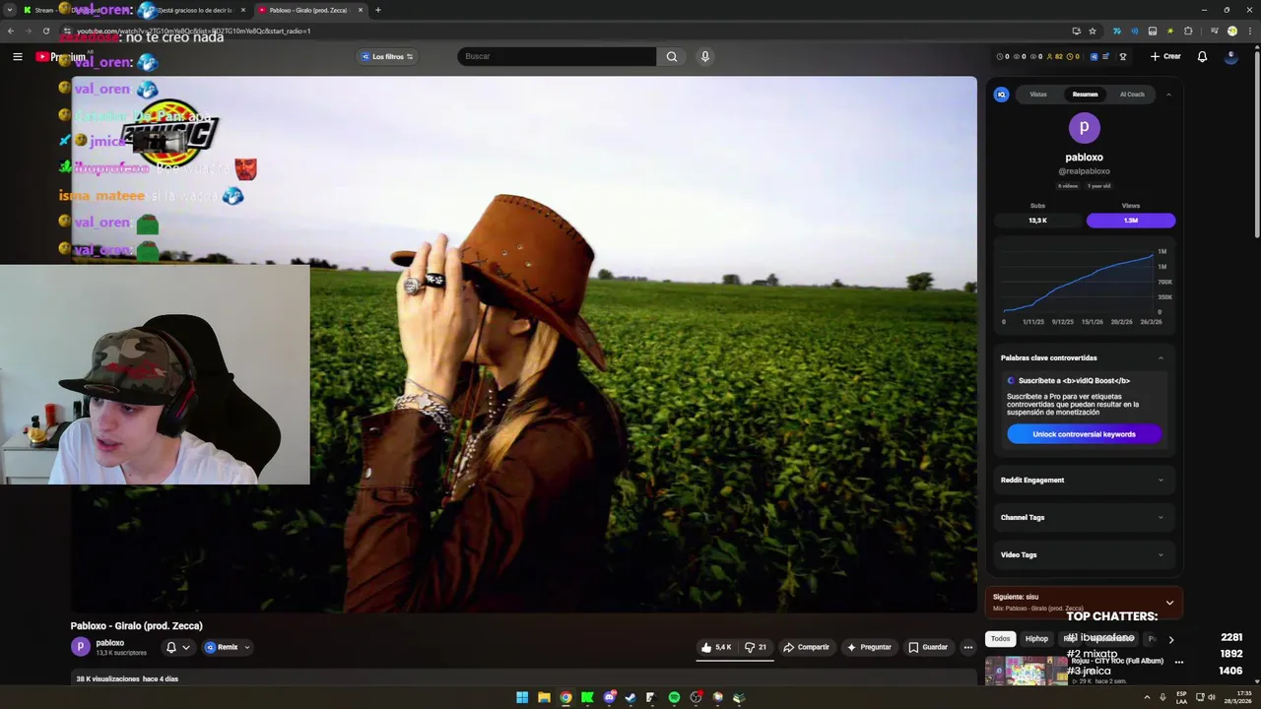Open Chrome from taskbar
Viewport: 1261px width, 709px height.
565,697
